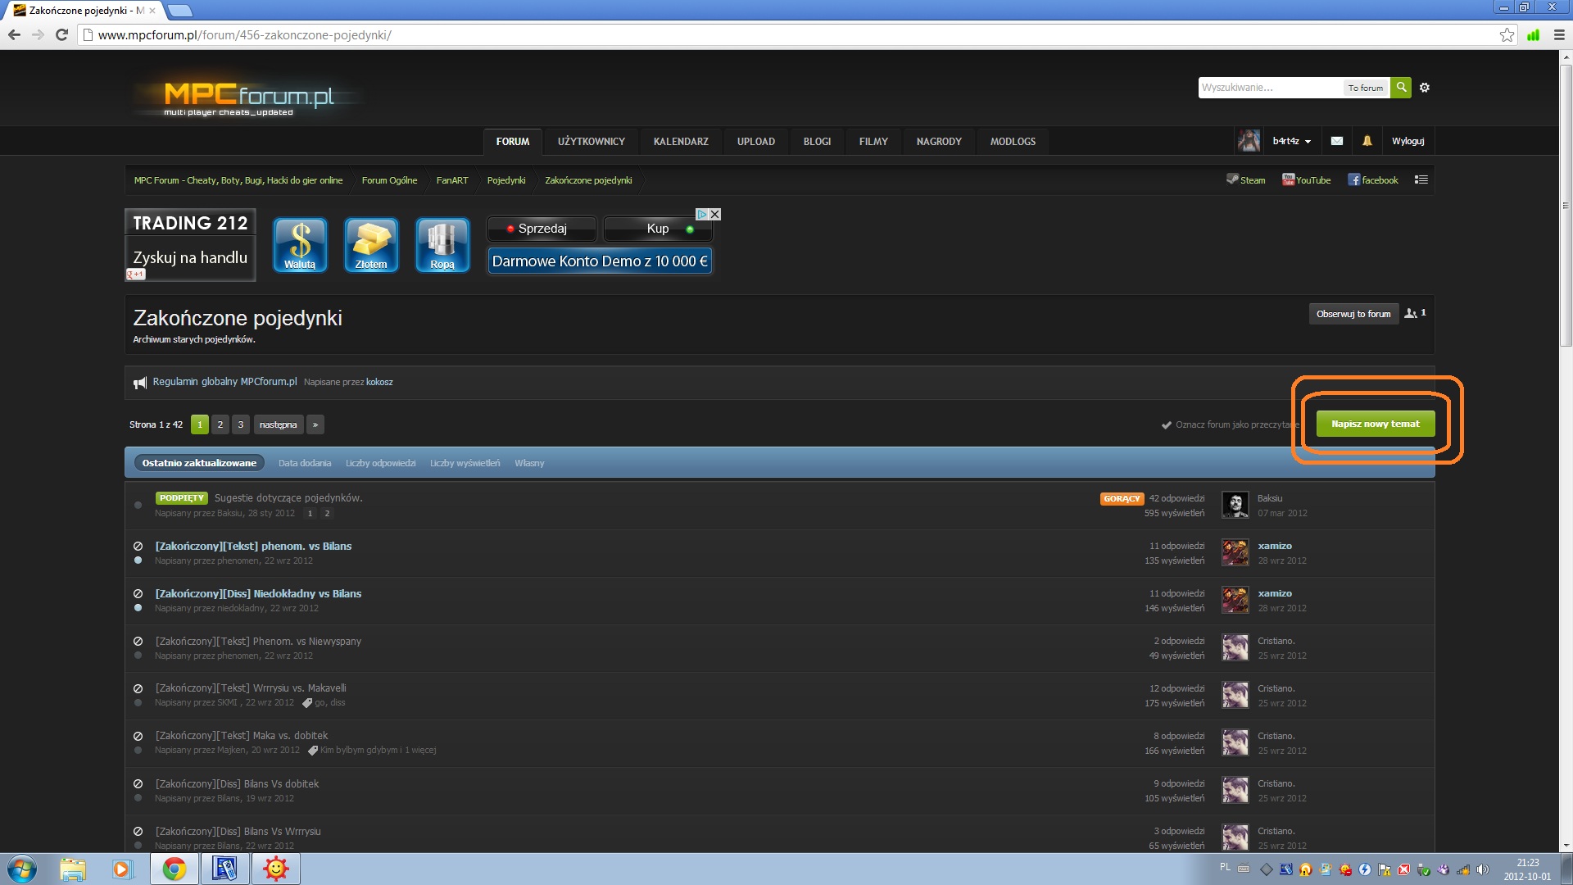Click Sprzedaj button in ad
1573x885 pixels.
[542, 229]
